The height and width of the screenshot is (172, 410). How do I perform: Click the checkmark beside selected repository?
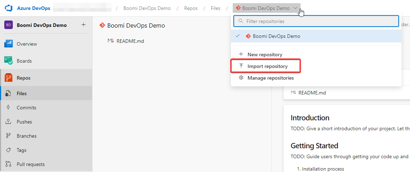238,36
